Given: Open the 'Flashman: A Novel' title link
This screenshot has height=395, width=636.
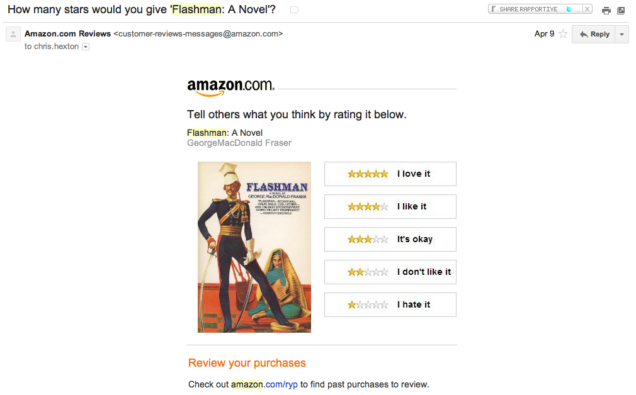Looking at the screenshot, I should tap(224, 133).
